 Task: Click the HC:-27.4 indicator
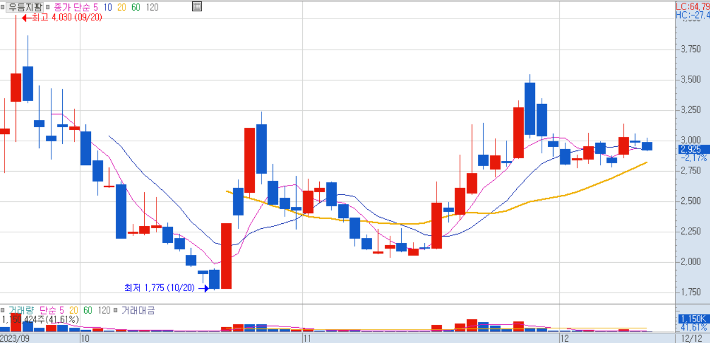click(692, 15)
